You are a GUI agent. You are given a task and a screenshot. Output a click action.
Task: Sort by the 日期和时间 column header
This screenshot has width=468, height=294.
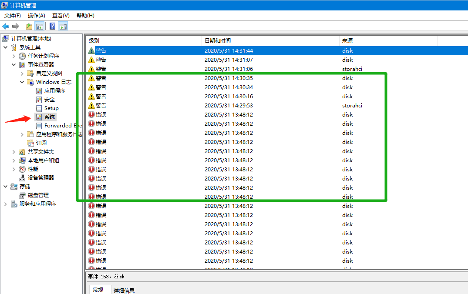click(218, 41)
